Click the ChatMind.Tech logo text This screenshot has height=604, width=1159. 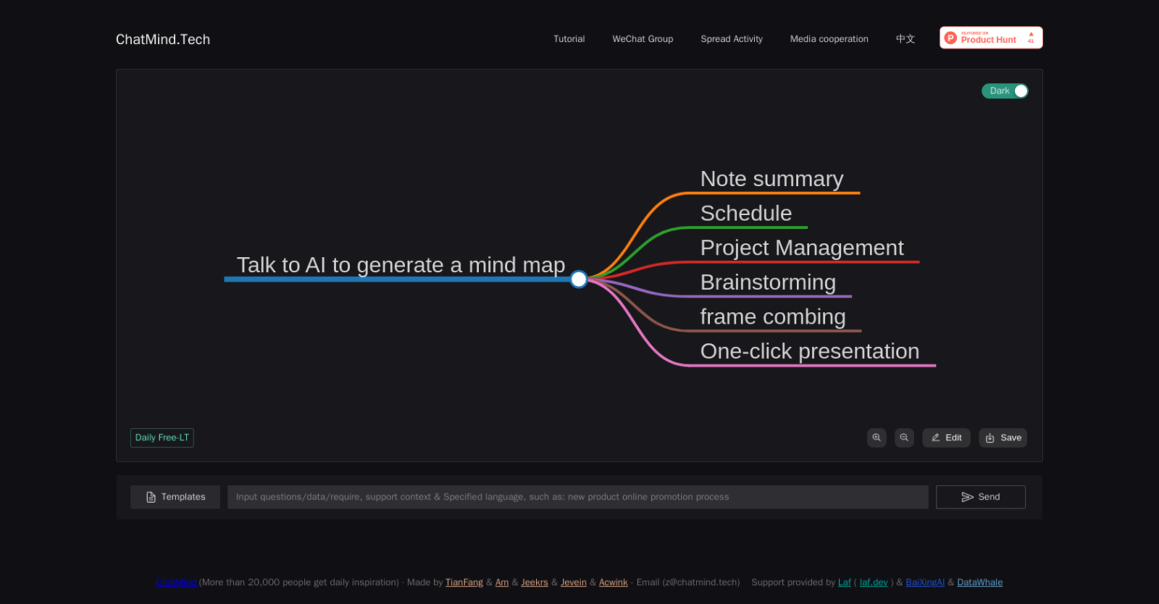point(163,39)
